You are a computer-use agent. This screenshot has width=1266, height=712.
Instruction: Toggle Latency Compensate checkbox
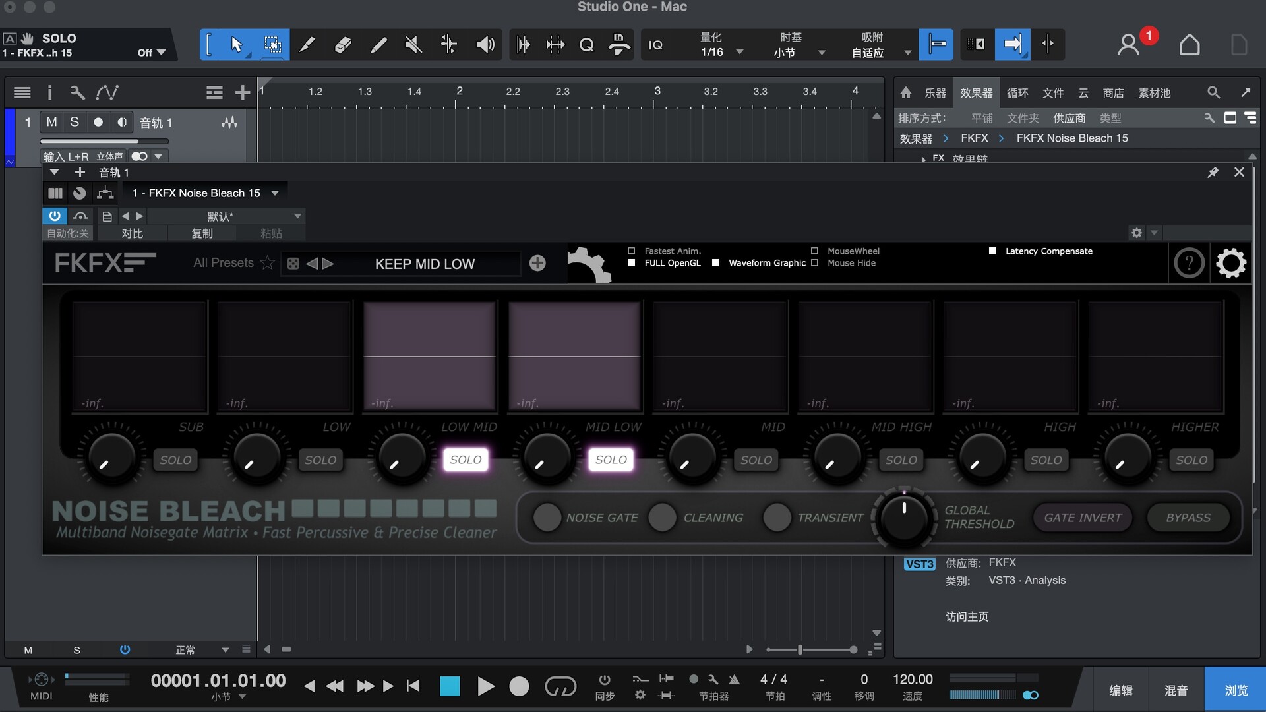coord(992,251)
